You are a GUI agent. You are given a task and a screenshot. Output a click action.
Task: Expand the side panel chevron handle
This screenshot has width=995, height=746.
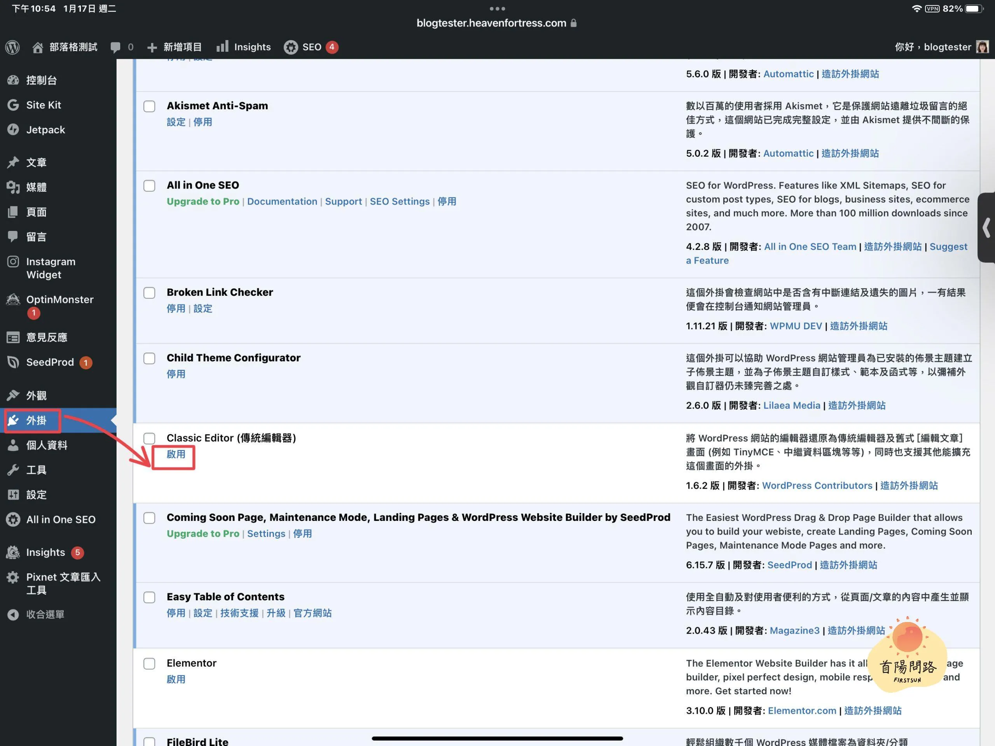click(x=986, y=228)
